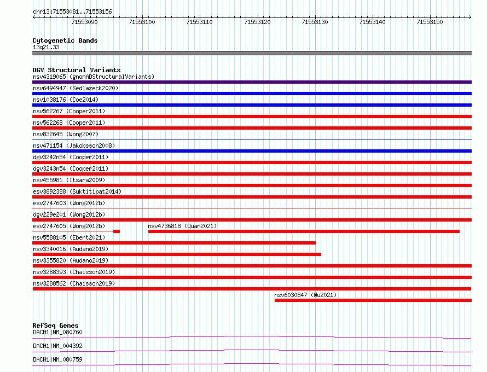
Task: Click the nsv1038176 (Coe2014) label
Action: click(x=66, y=100)
